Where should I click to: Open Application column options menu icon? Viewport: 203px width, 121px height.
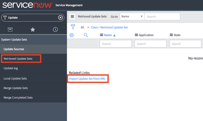click(x=136, y=35)
